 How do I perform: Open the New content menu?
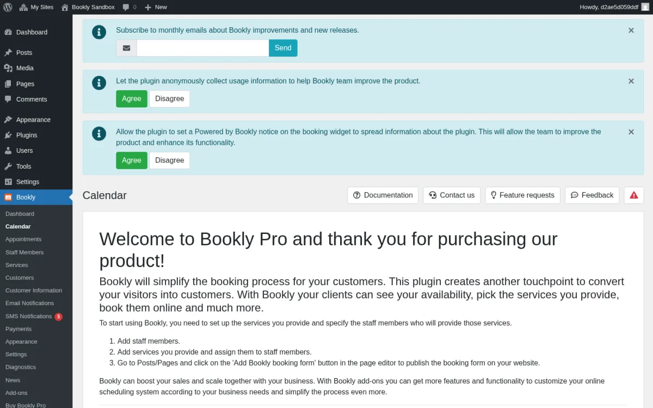(x=156, y=7)
